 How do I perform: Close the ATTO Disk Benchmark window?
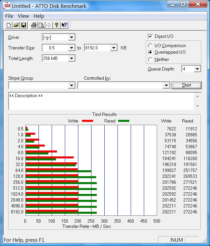(198, 4)
